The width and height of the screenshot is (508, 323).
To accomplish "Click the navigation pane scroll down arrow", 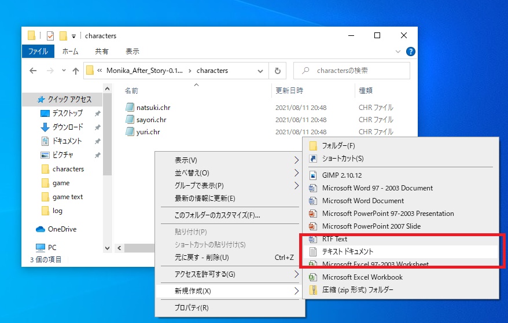I will click(x=108, y=248).
